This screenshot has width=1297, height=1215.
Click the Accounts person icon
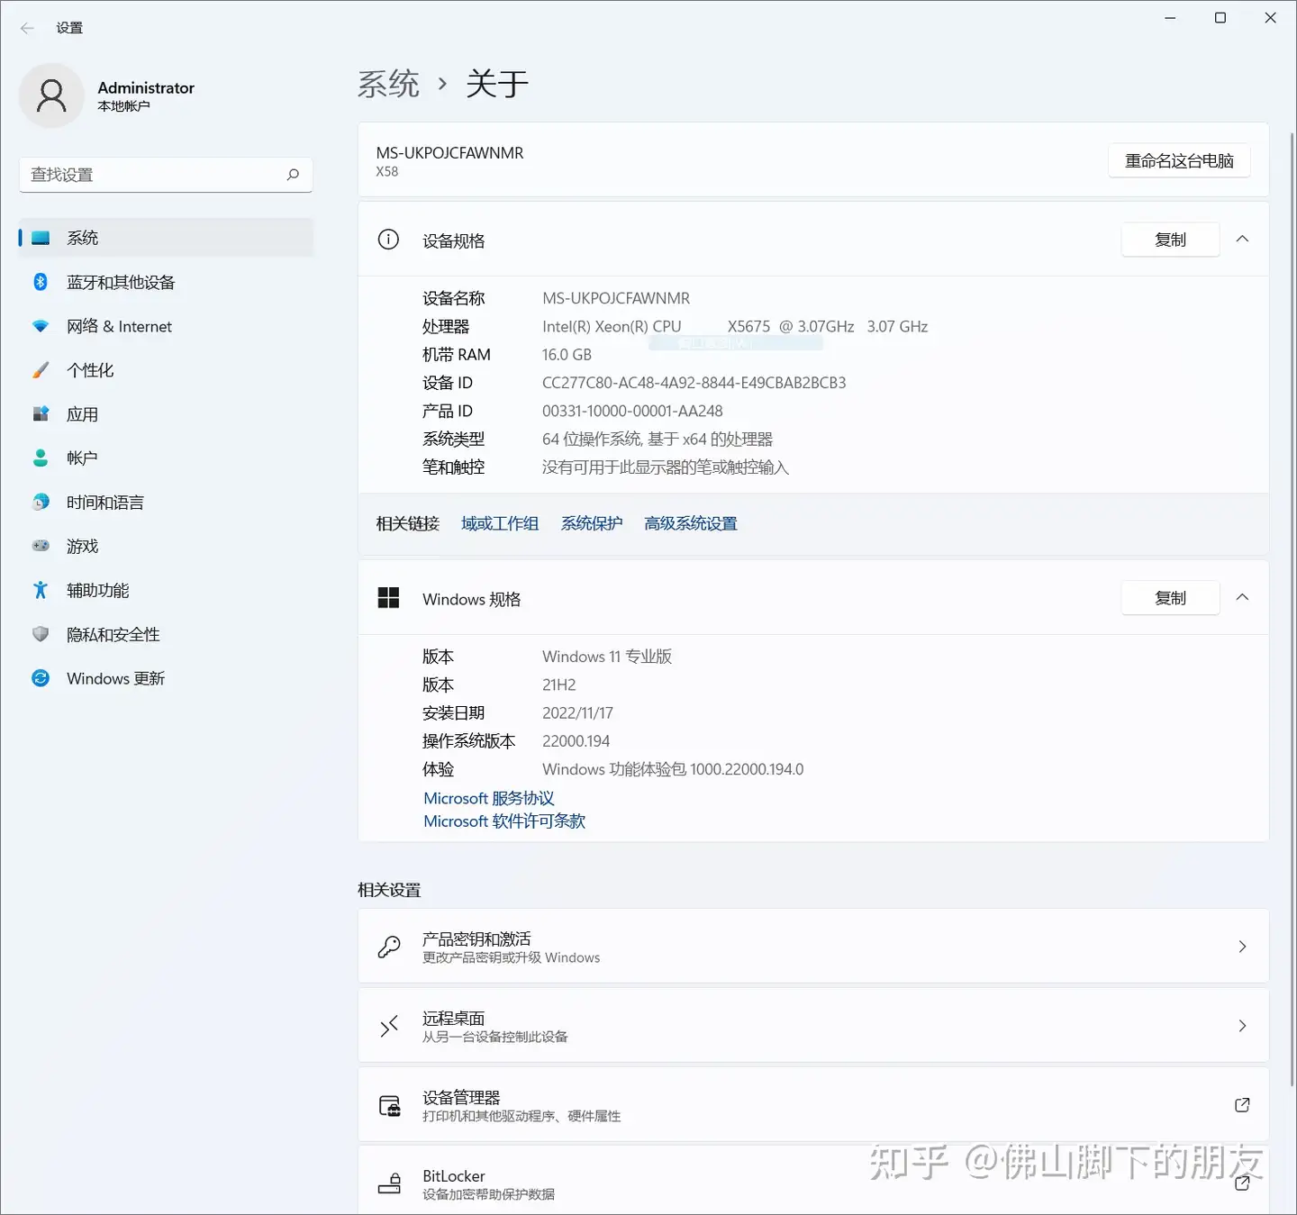[41, 458]
